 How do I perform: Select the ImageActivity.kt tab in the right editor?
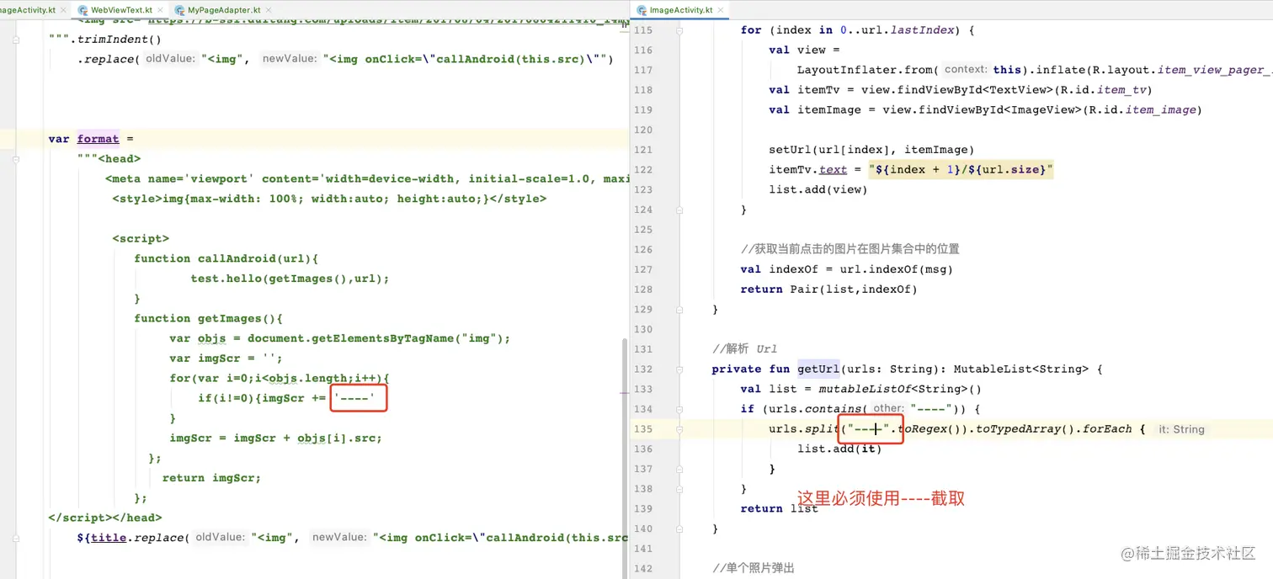point(681,10)
